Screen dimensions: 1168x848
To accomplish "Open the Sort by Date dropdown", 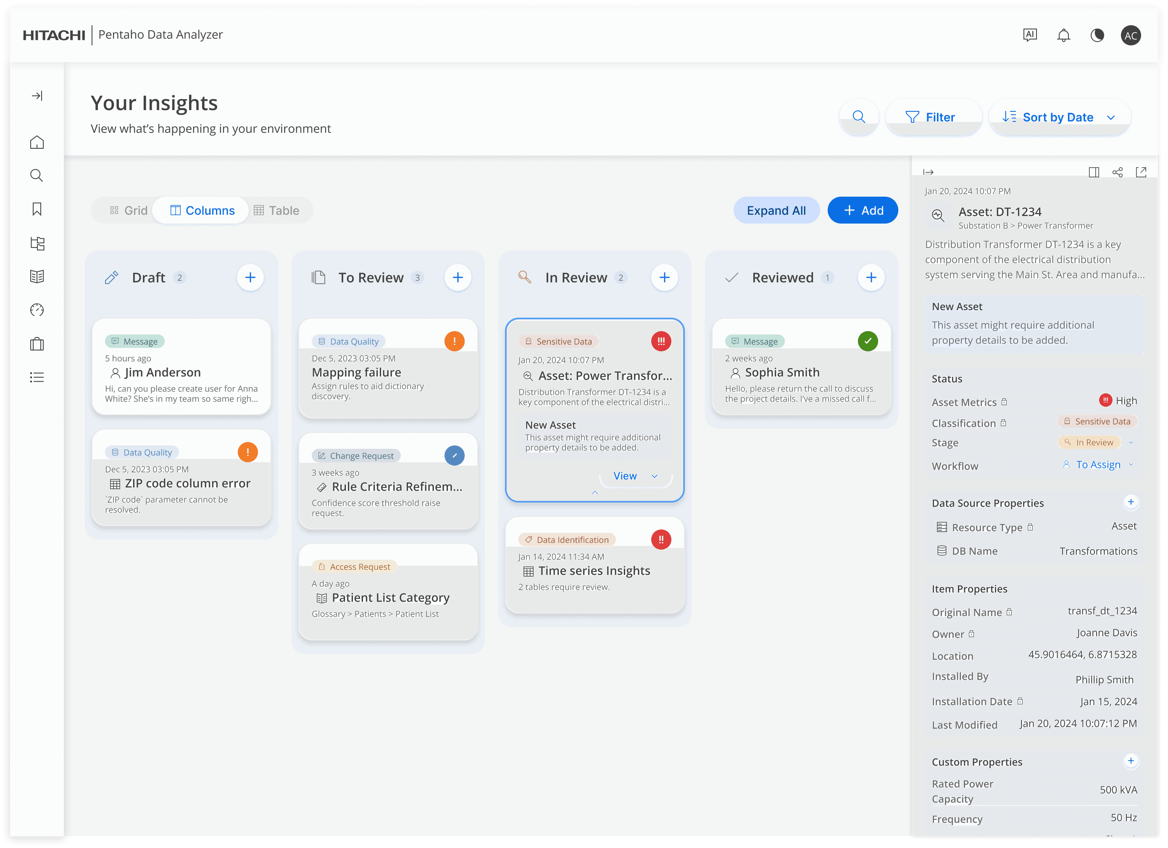I will [1059, 117].
